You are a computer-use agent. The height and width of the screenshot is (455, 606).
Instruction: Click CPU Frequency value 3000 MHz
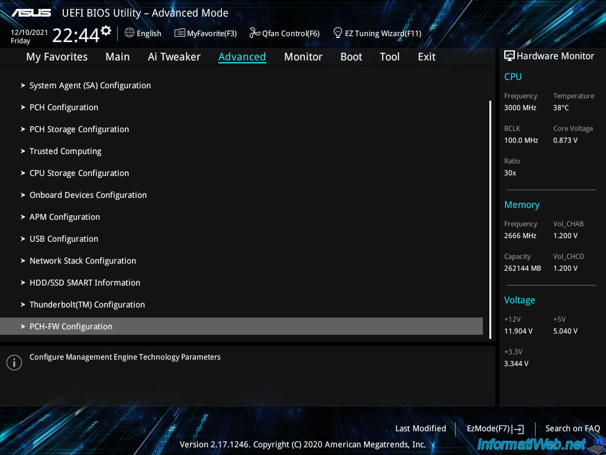tap(520, 108)
